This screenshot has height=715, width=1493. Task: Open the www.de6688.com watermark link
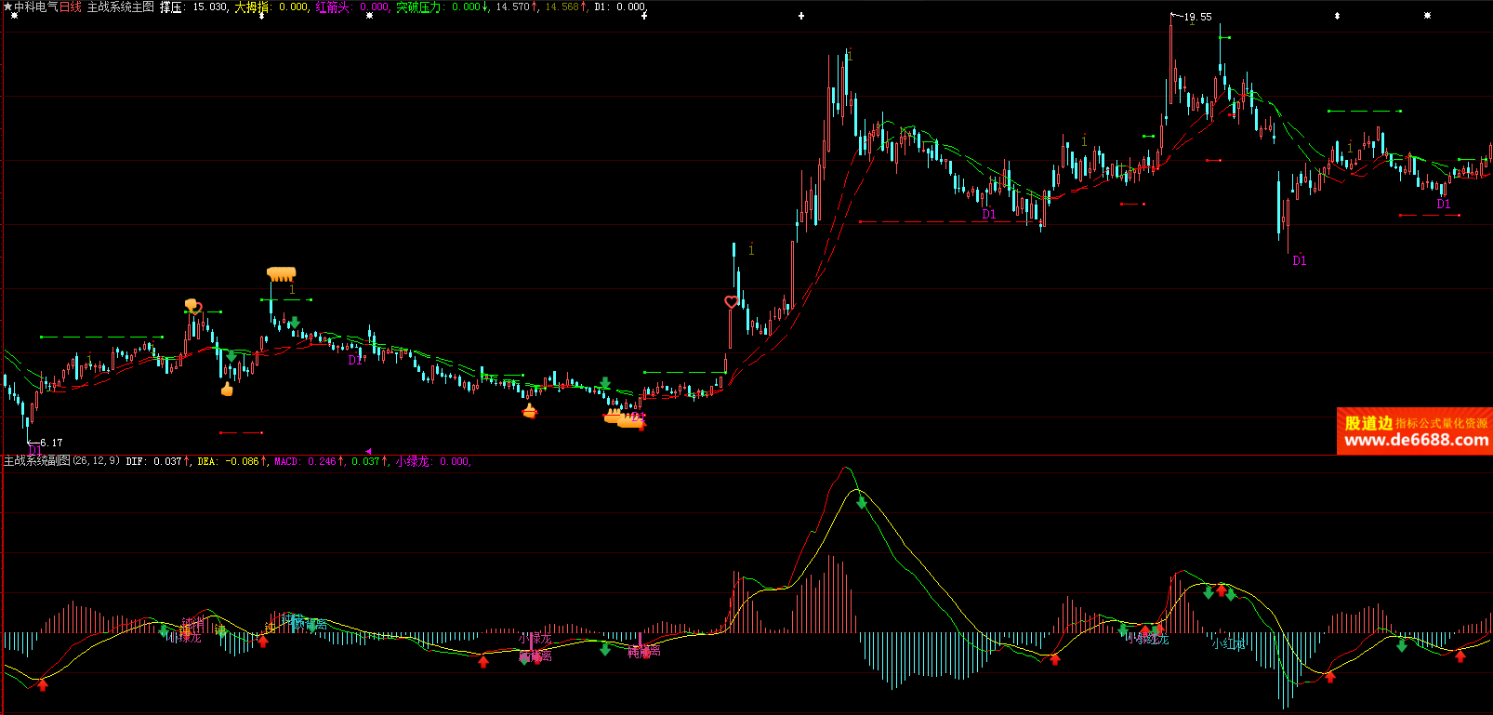1416,441
